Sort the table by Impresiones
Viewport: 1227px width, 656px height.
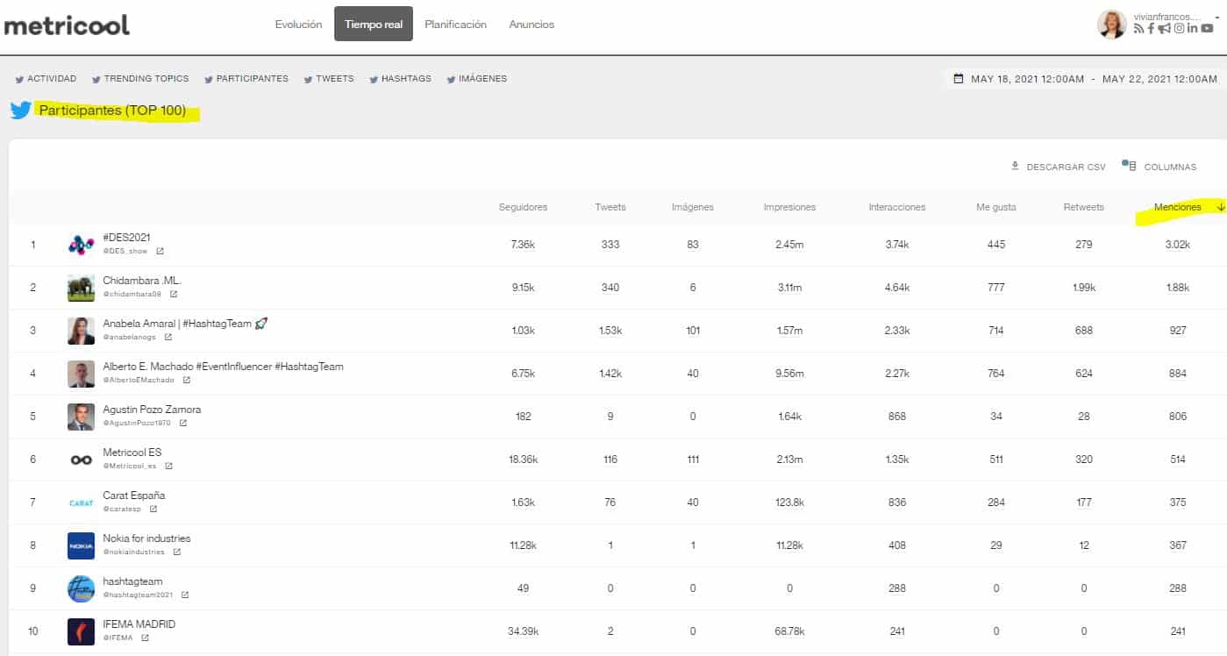click(x=789, y=207)
